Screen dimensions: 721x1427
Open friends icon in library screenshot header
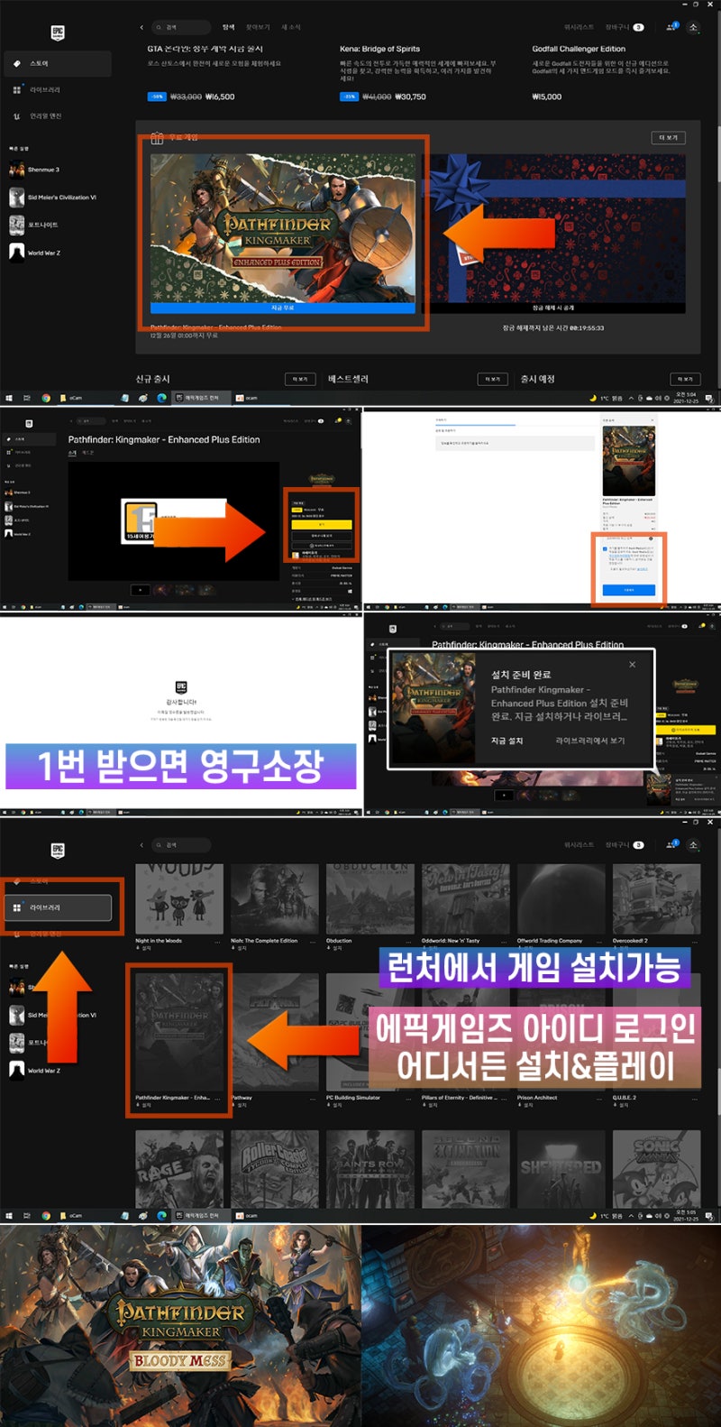pyautogui.click(x=671, y=845)
